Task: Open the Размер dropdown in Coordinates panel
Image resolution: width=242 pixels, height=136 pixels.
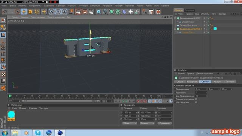Action: point(147,123)
